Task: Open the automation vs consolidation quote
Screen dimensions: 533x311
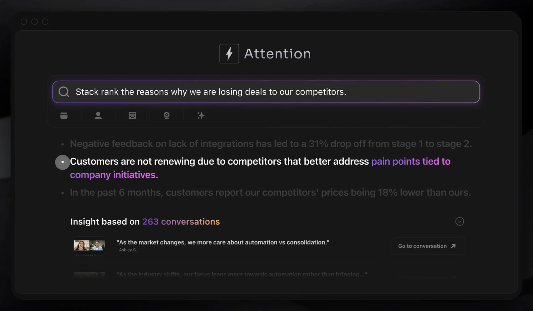Action: [222, 242]
